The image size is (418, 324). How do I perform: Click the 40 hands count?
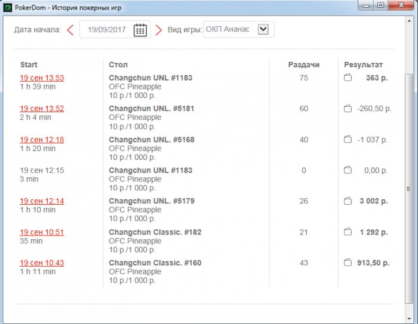[303, 140]
